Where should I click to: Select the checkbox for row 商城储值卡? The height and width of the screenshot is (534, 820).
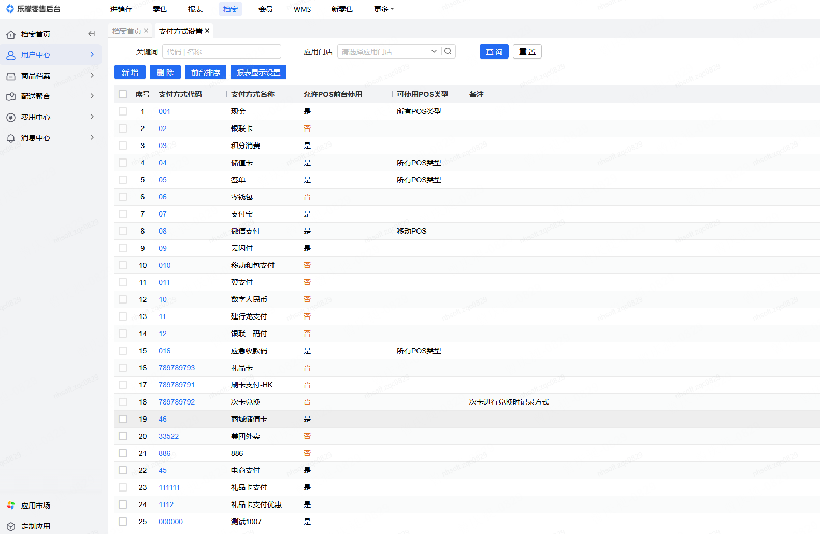(123, 419)
